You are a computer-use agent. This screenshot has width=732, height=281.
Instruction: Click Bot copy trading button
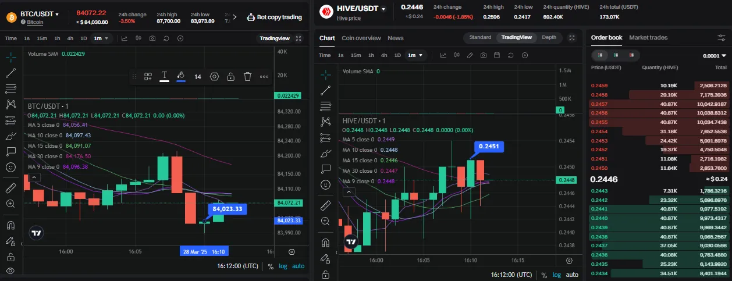pos(275,17)
